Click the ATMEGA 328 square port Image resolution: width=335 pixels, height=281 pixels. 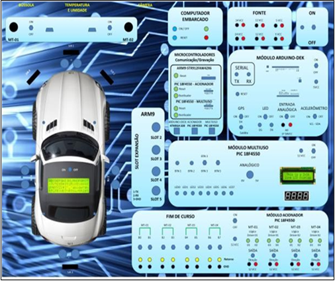(x=177, y=131)
